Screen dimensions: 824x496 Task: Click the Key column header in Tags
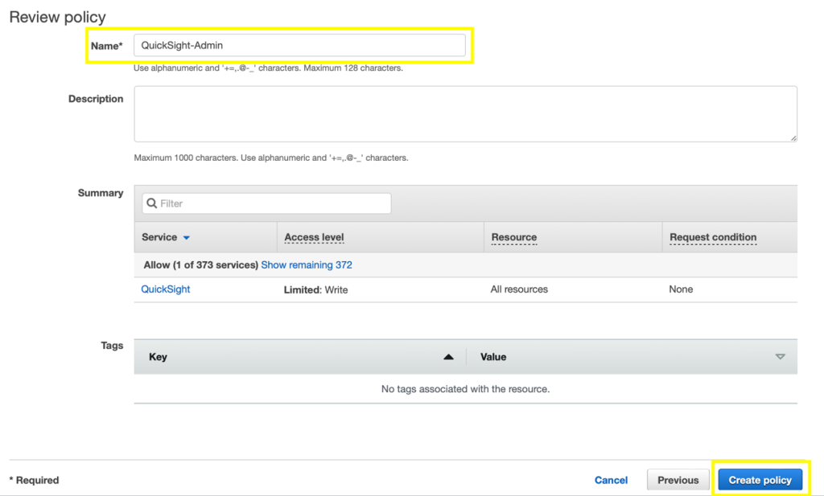(x=159, y=357)
